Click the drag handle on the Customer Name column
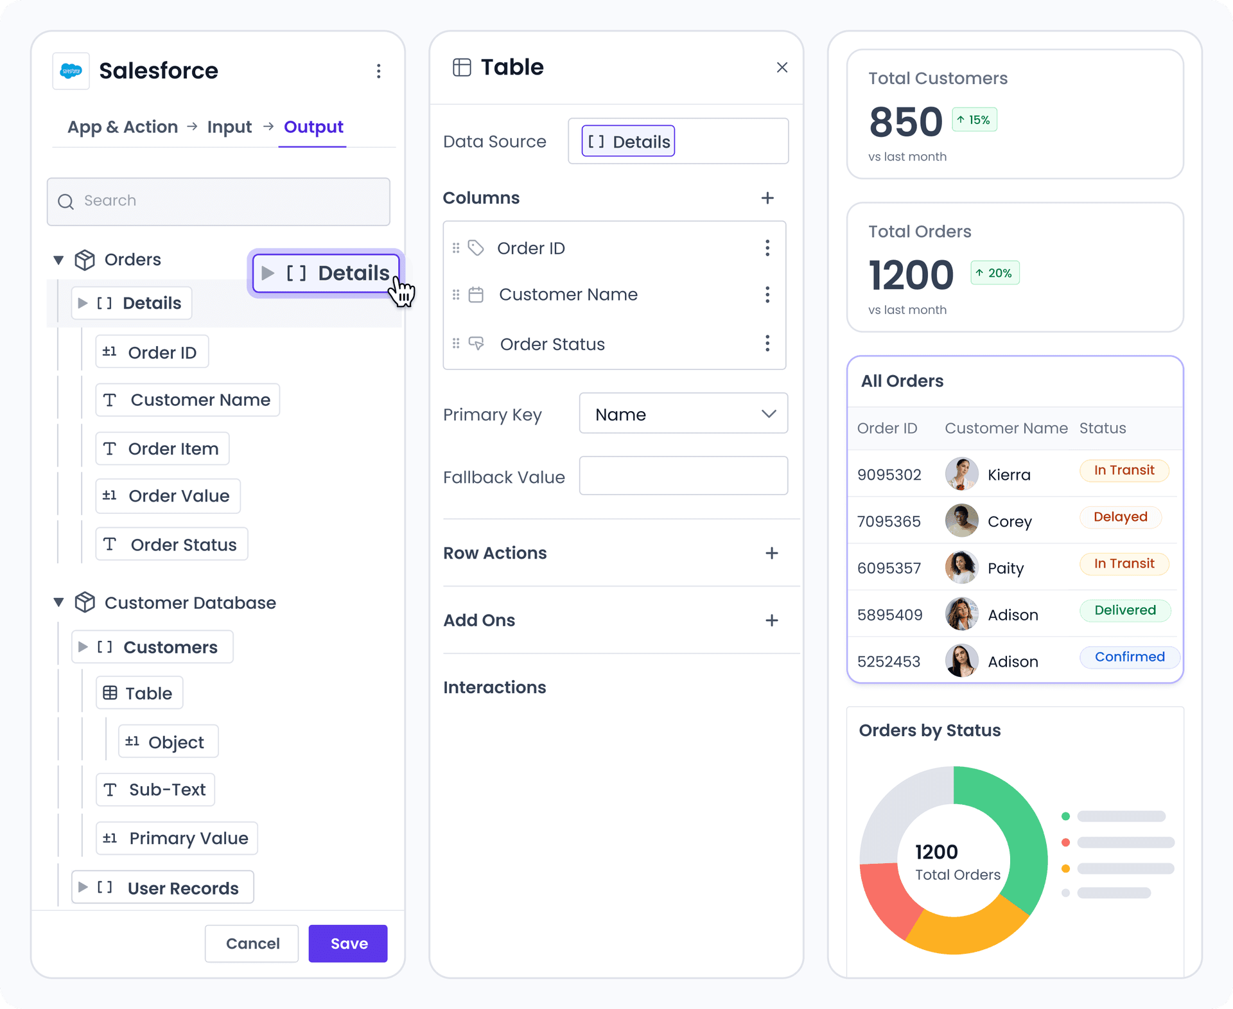This screenshot has height=1009, width=1233. point(455,294)
